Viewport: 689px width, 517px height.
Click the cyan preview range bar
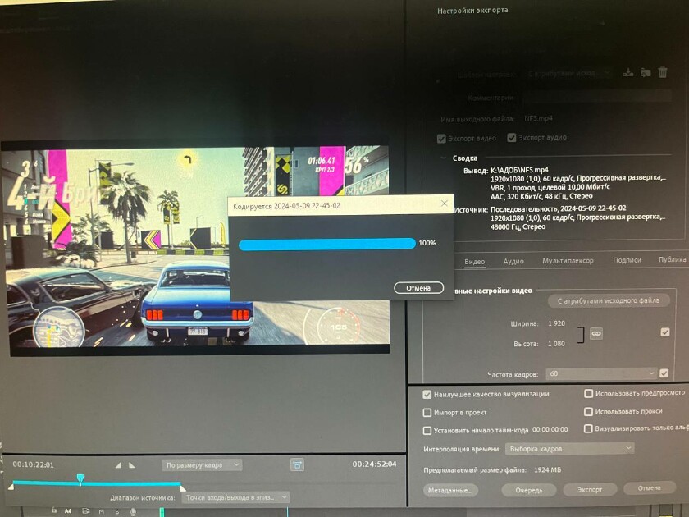click(97, 483)
